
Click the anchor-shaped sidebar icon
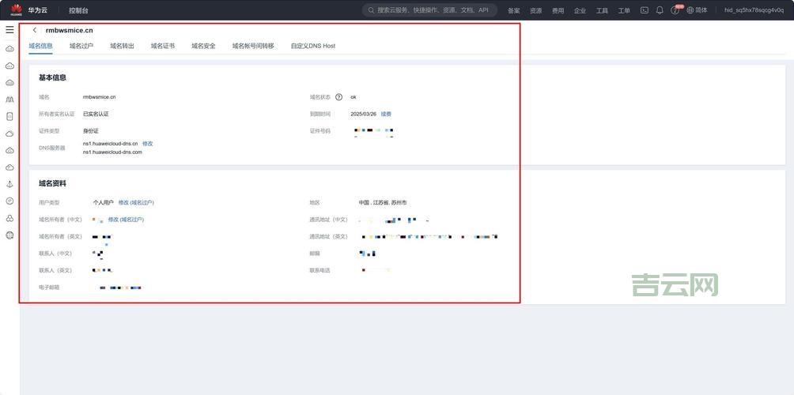pos(9,184)
